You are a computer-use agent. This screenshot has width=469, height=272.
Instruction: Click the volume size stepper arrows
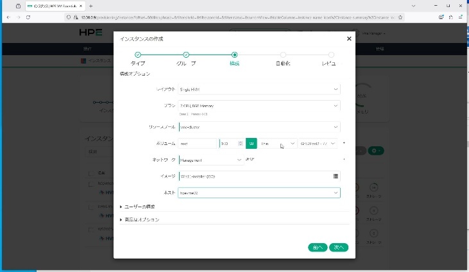click(x=240, y=144)
